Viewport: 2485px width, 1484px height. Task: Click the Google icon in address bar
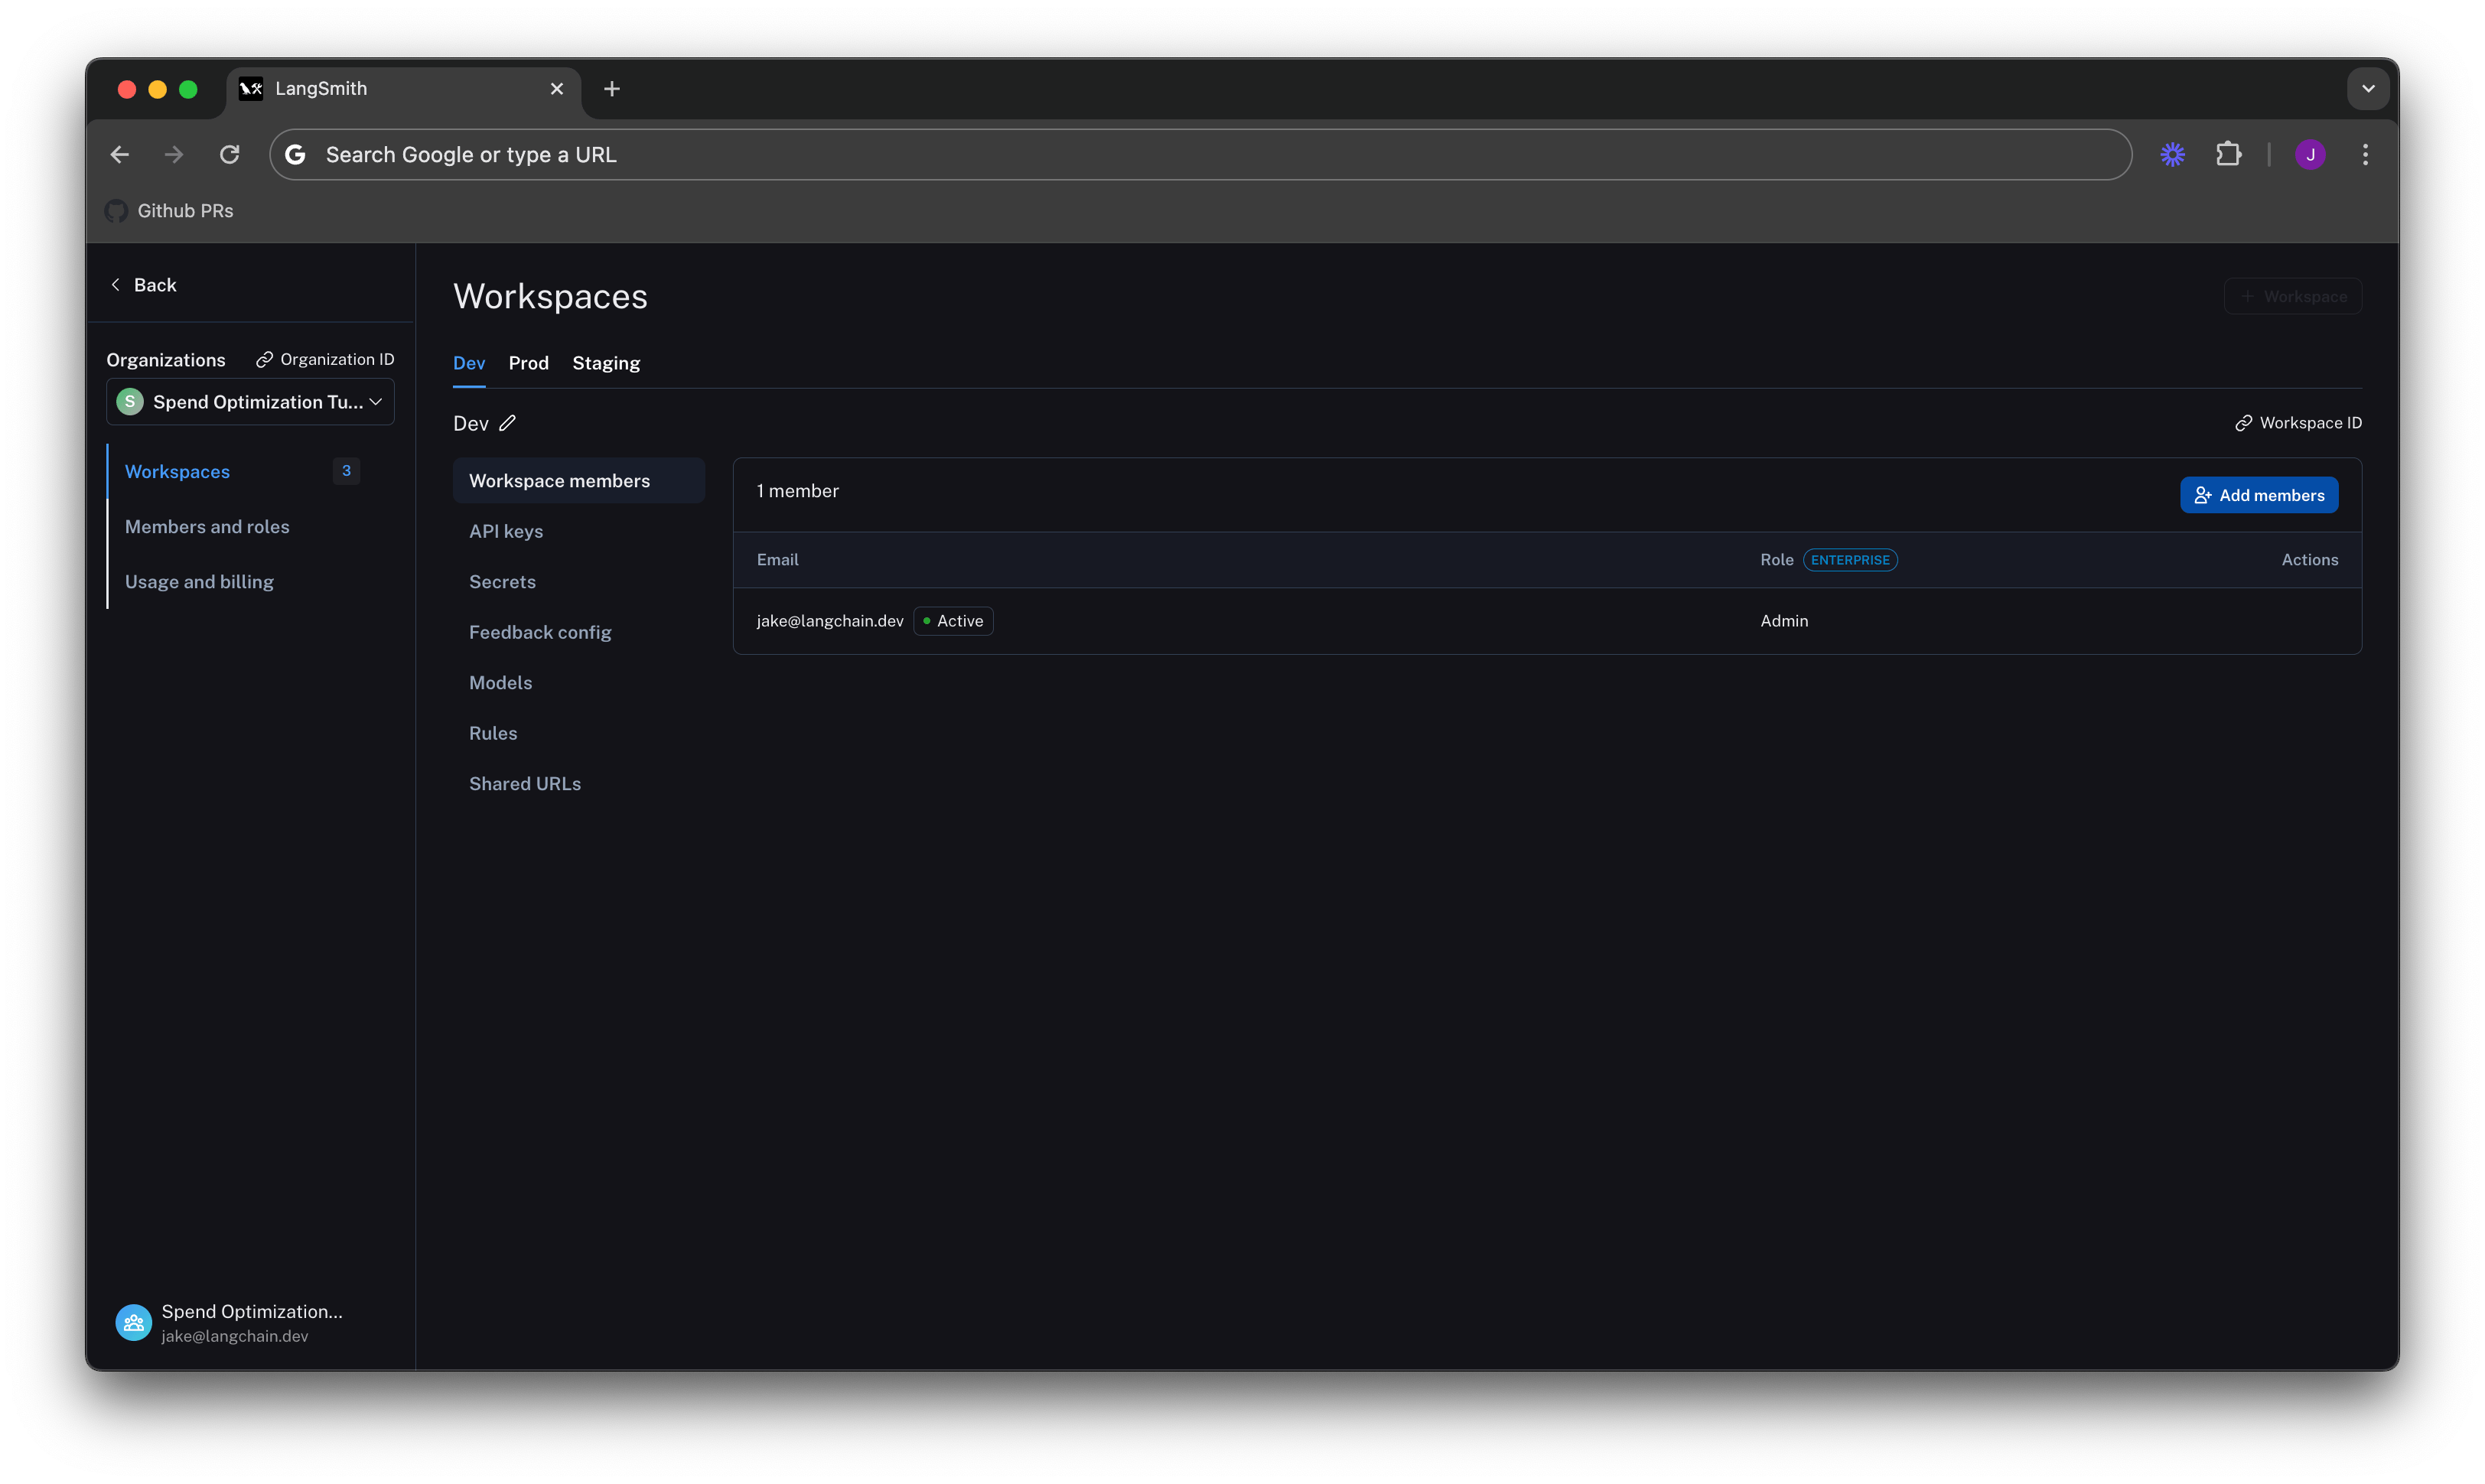295,154
